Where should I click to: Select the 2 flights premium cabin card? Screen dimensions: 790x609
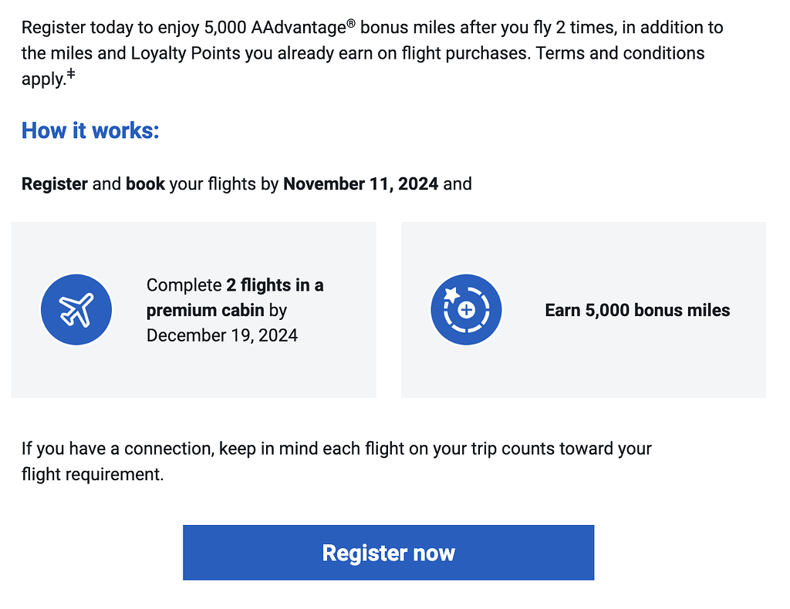pyautogui.click(x=194, y=310)
